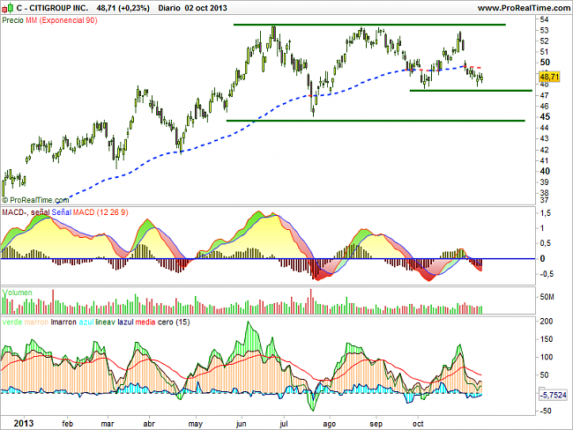Click the 45 level on price axis
The image size is (573, 430).
[x=545, y=117]
